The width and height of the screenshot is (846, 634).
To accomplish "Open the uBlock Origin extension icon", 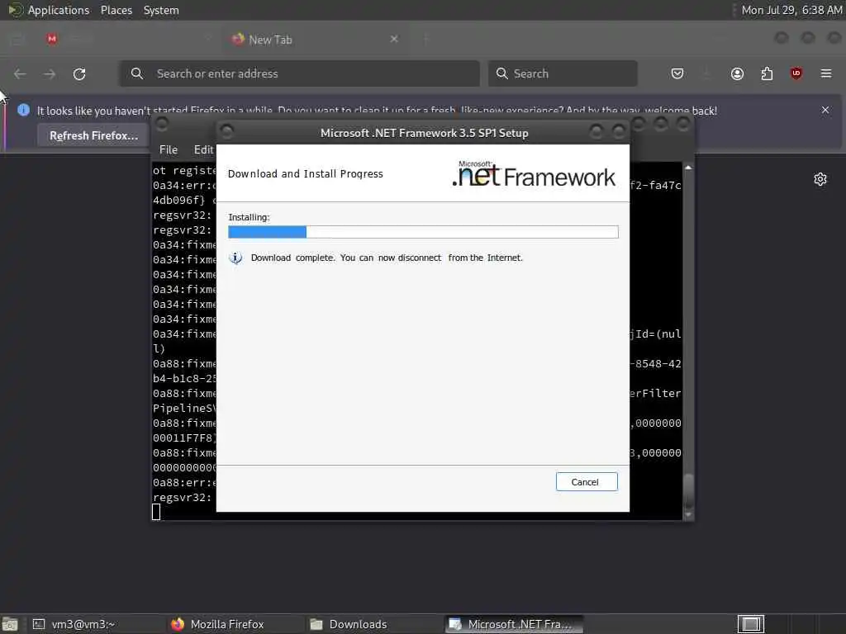I will tap(796, 73).
